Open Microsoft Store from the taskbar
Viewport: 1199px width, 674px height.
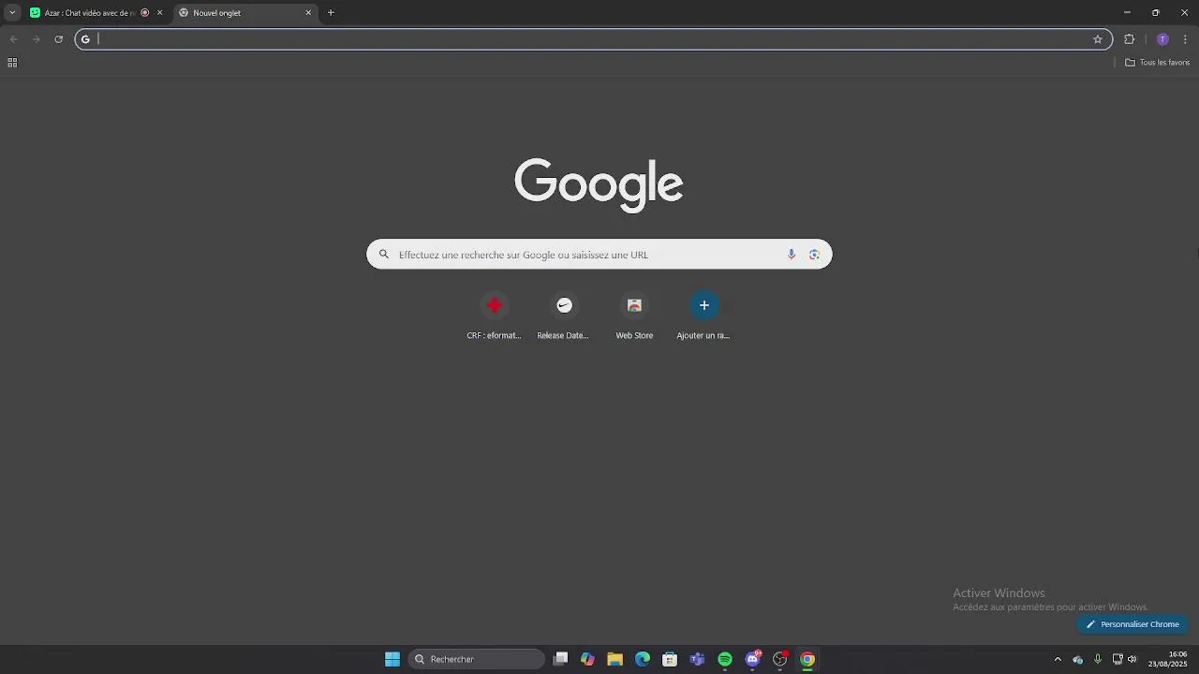tap(670, 659)
